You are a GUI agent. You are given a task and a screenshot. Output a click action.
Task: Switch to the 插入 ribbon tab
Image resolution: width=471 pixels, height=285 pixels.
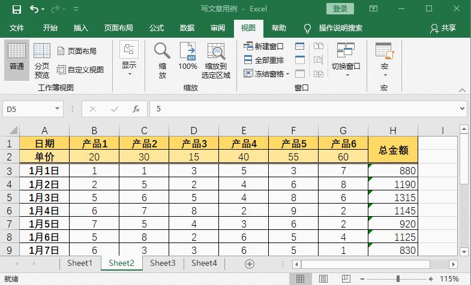tap(81, 28)
